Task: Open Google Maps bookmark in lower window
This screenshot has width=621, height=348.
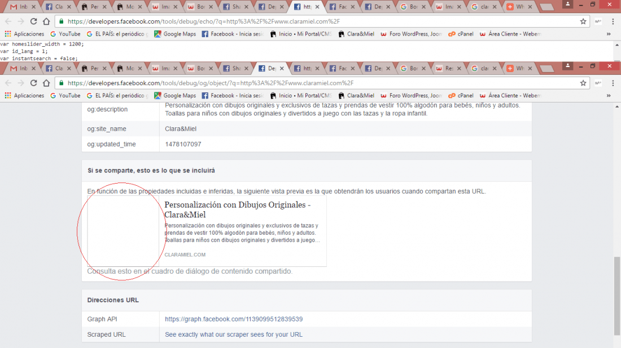Action: point(175,96)
